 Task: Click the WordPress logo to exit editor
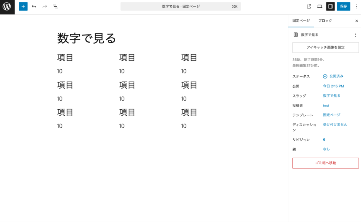pos(7,7)
